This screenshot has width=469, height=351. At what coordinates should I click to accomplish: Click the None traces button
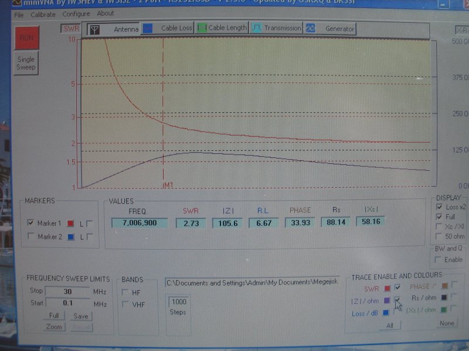click(x=447, y=324)
